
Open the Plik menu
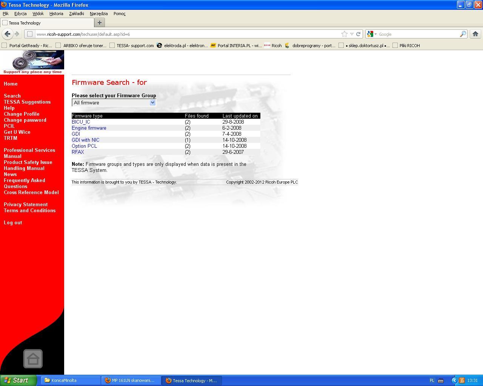[6, 14]
